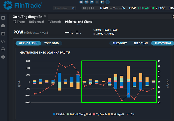Click the FiinTrade logo

click(23, 5)
